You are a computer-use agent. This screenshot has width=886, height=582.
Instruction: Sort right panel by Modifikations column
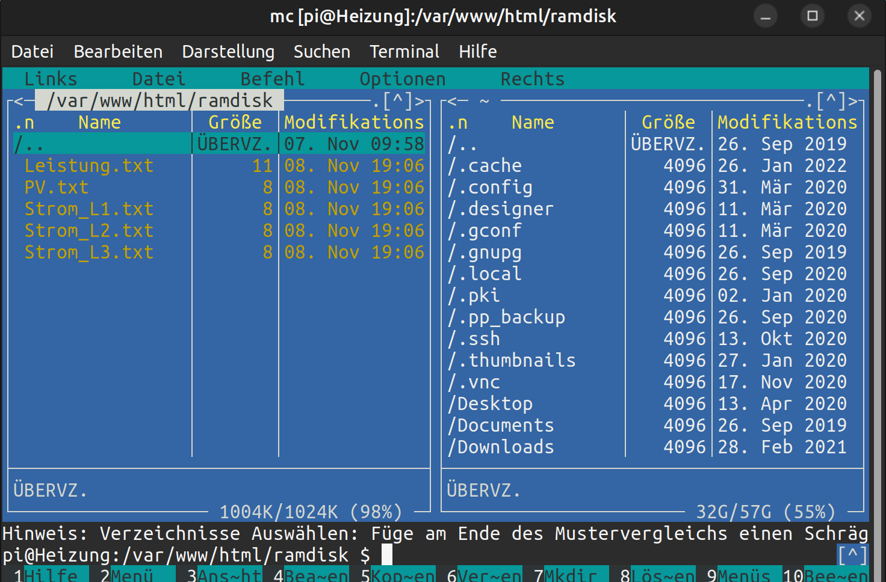[787, 122]
